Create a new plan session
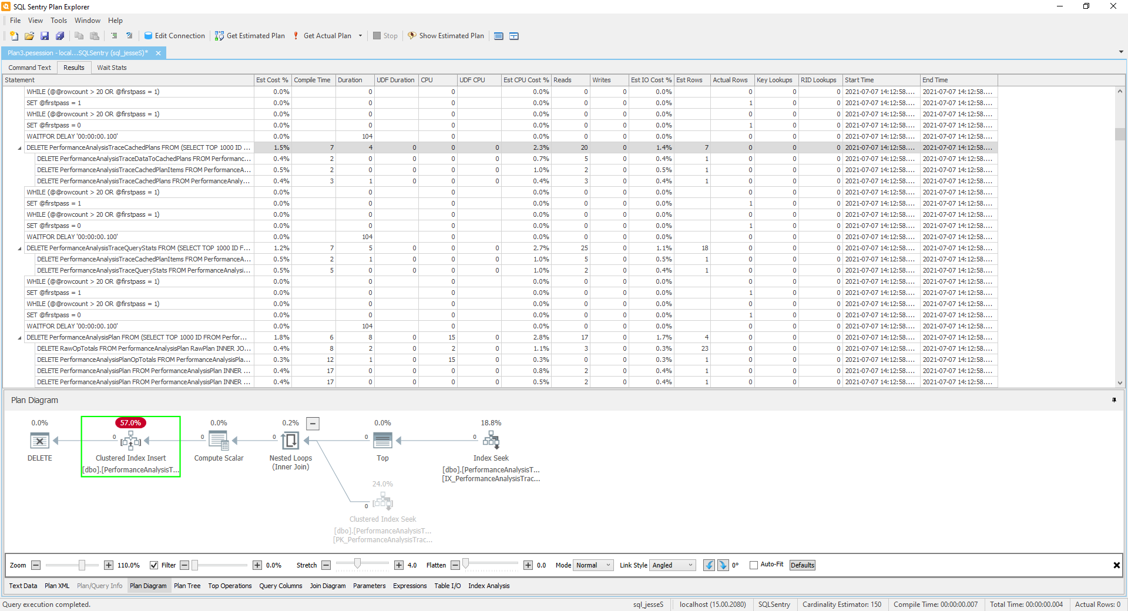The image size is (1128, 611). tap(14, 36)
